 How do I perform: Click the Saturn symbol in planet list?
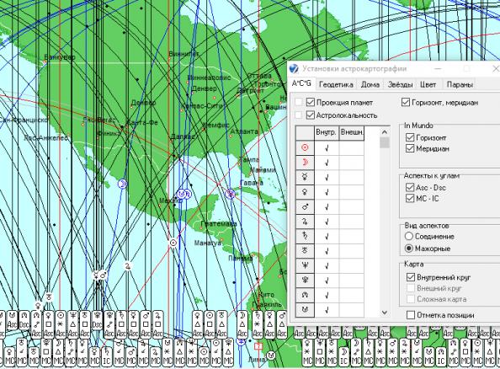[x=305, y=236]
